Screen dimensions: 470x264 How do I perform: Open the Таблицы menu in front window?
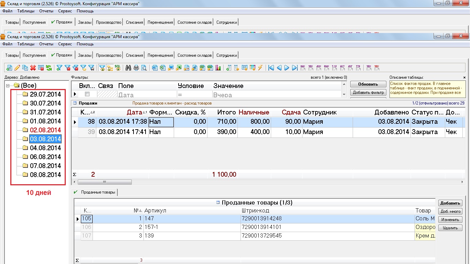(x=26, y=44)
